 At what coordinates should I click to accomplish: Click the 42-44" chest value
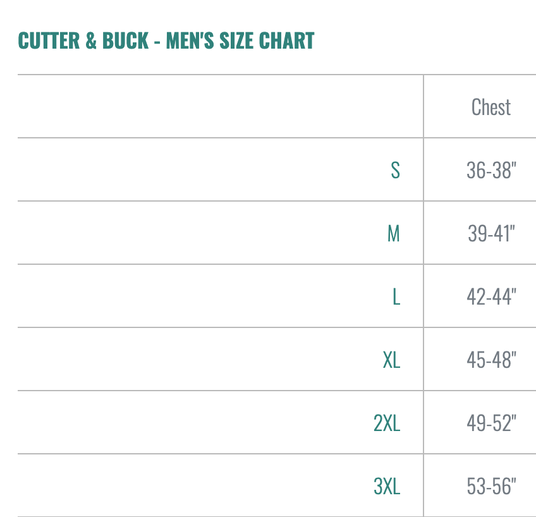[491, 296]
